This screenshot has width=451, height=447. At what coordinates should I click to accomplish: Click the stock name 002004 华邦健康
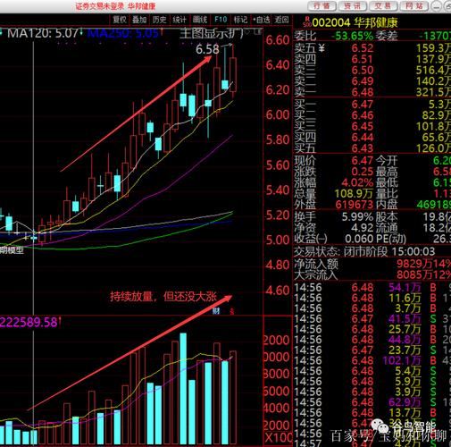click(355, 22)
